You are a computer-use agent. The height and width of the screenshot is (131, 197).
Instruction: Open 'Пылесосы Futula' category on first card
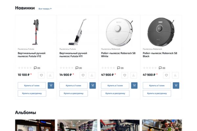point(26,49)
